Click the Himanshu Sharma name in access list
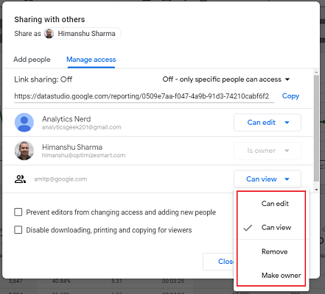This screenshot has width=325, height=294. pyautogui.click(x=72, y=147)
